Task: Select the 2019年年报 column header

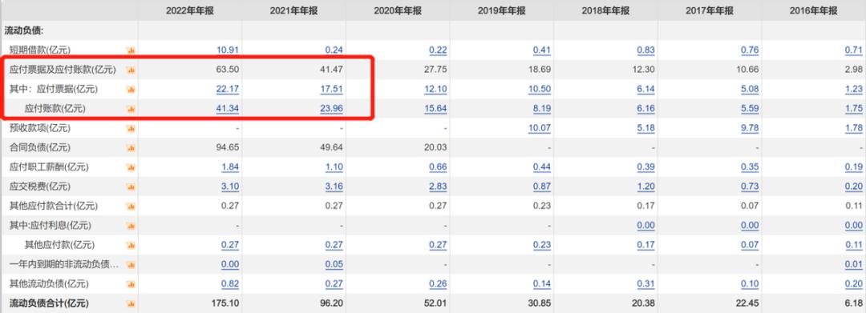Action: [501, 10]
